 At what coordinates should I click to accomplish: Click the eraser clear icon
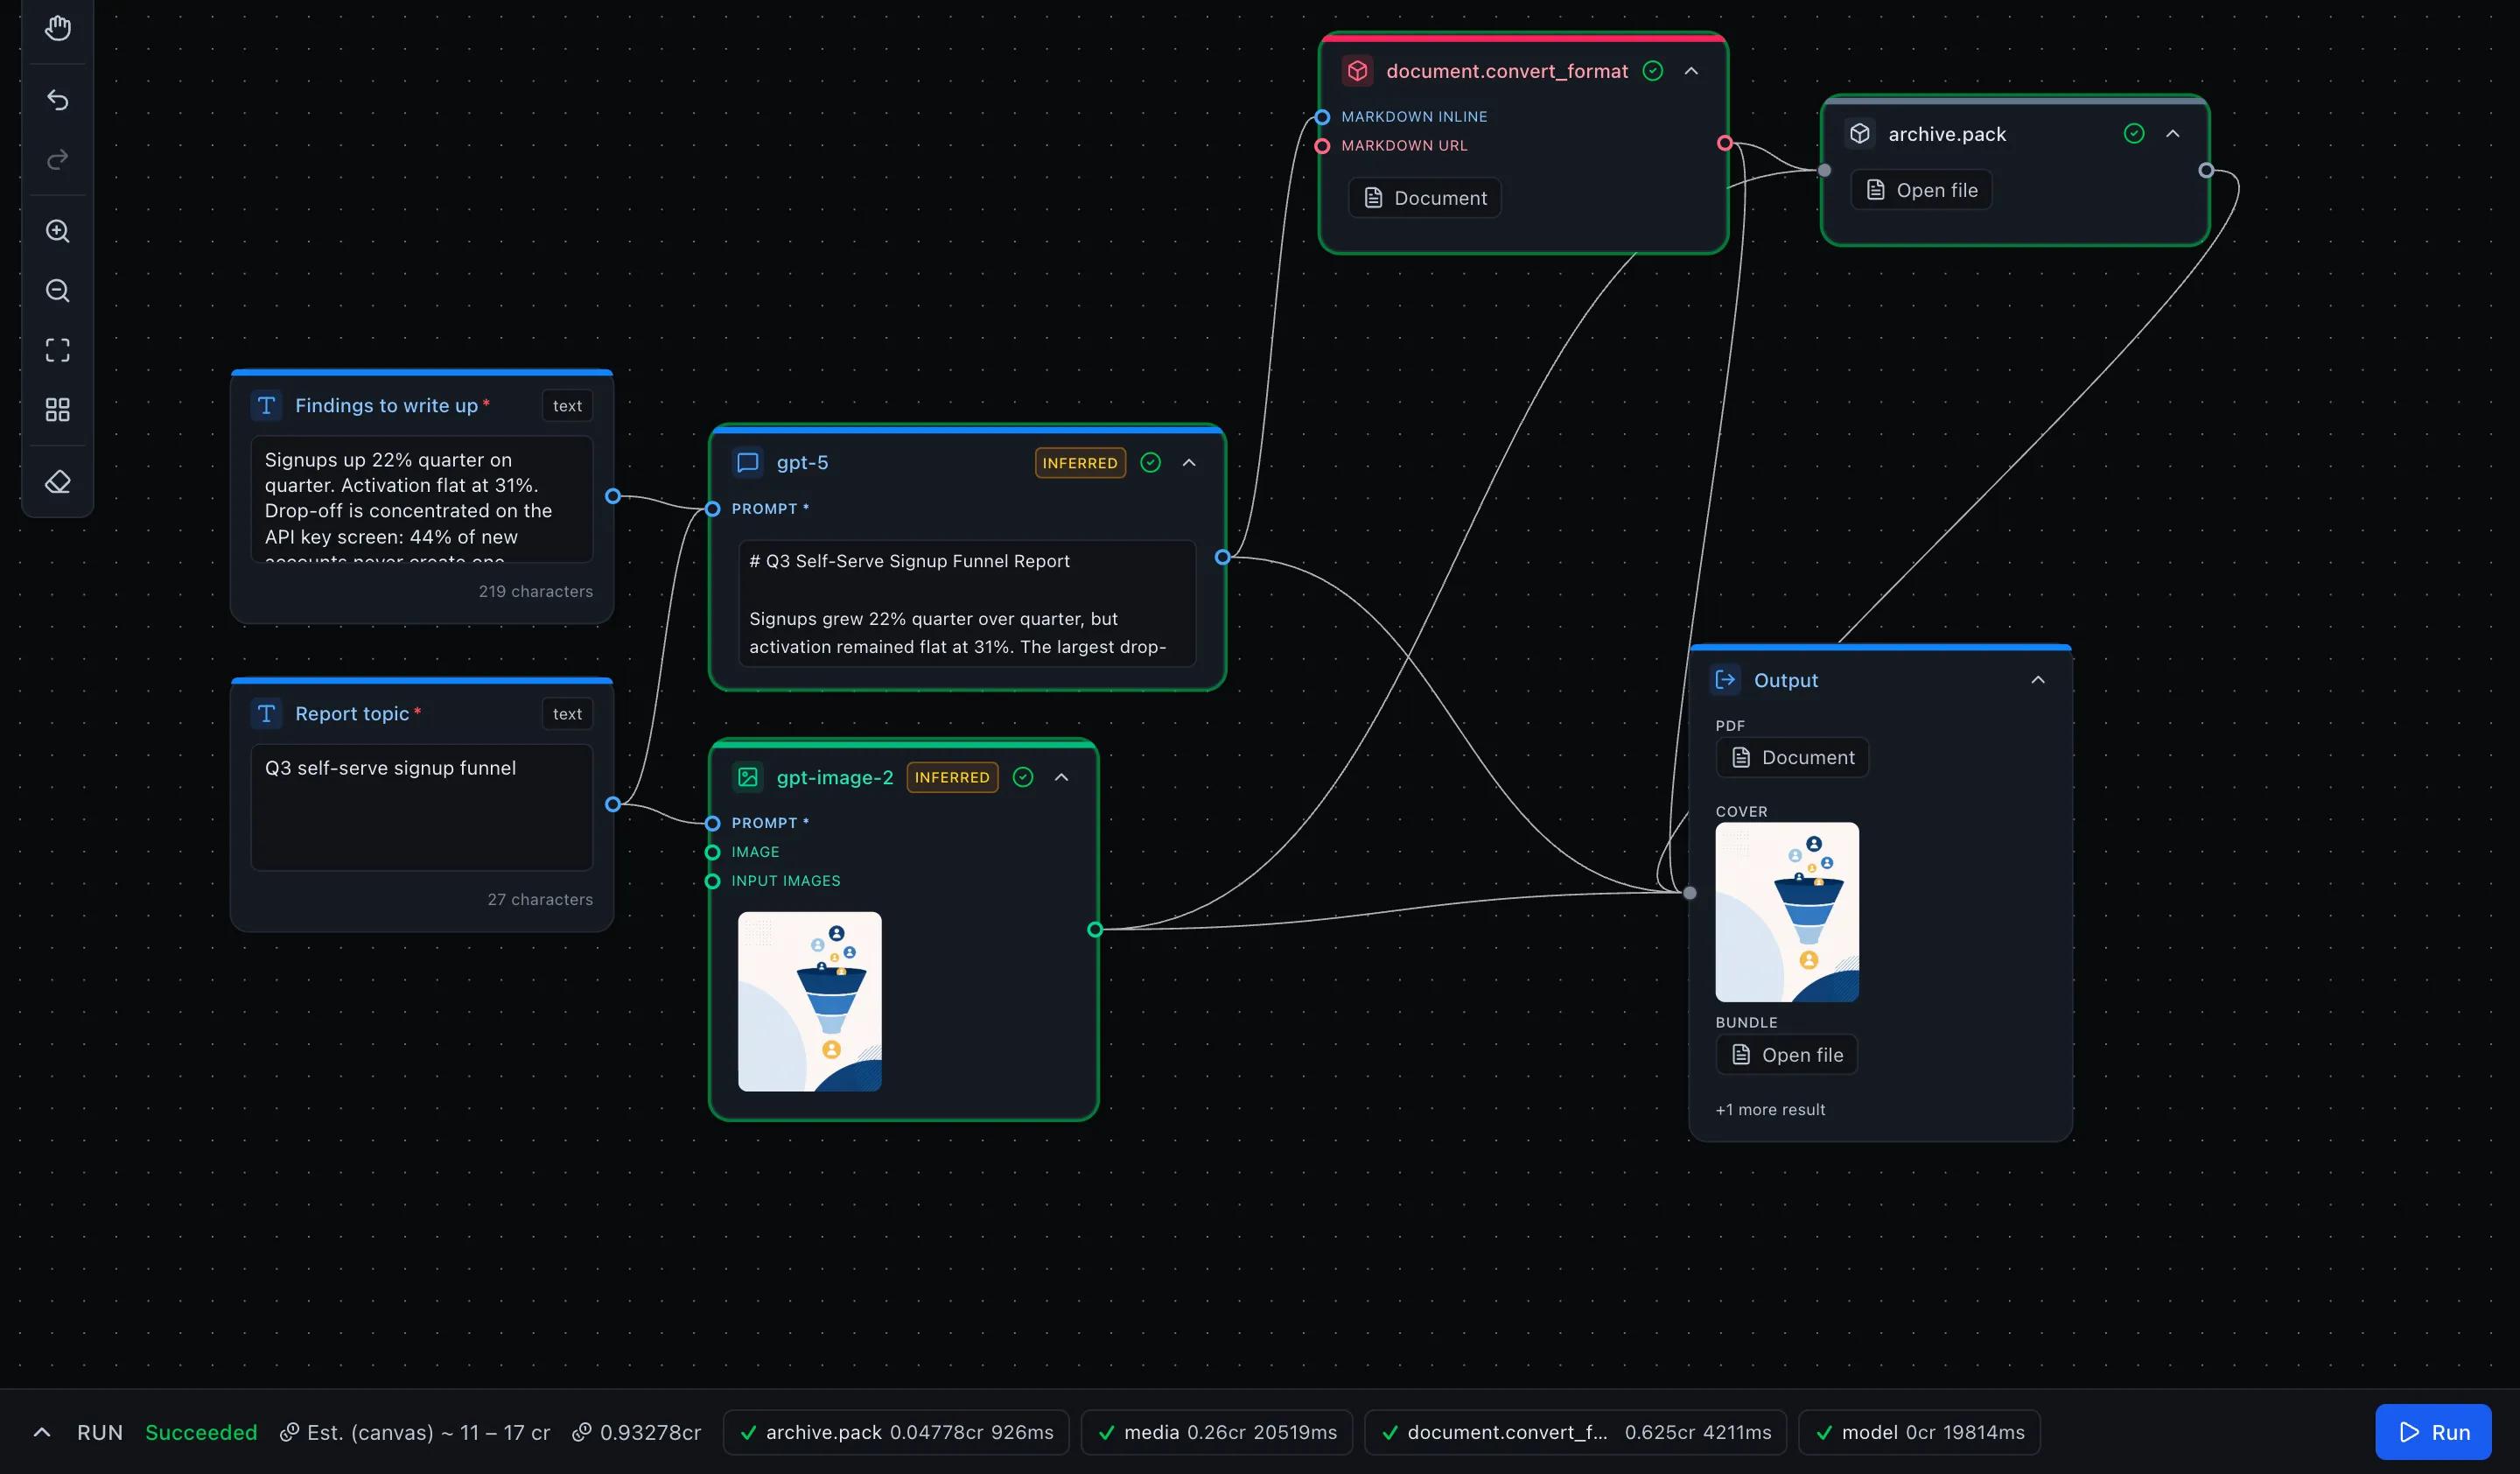tap(58, 482)
